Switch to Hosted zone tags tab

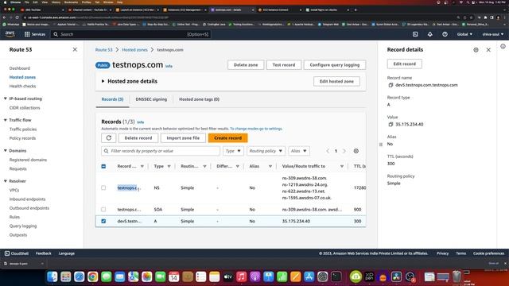199,99
